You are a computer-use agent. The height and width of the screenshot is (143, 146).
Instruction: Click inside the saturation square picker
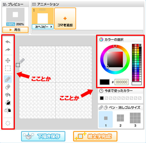click(115, 59)
